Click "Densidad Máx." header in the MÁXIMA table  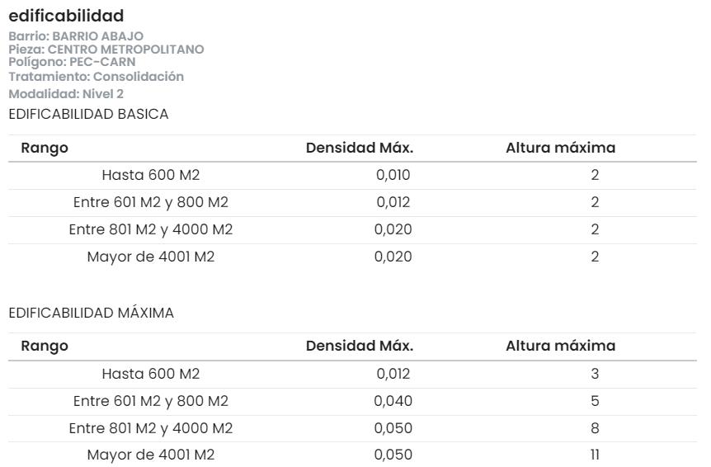(x=360, y=347)
